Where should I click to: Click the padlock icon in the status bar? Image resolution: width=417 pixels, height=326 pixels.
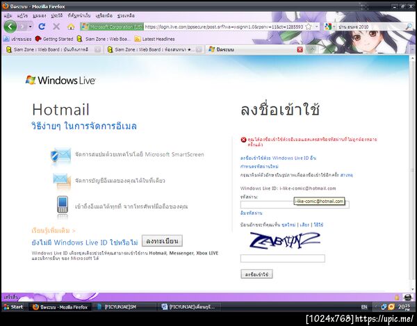click(397, 298)
